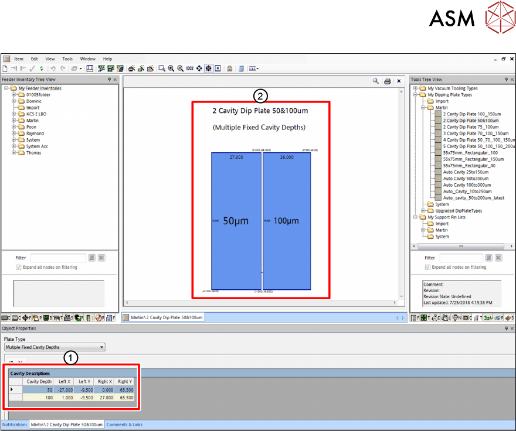Image resolution: width=516 pixels, height=431 pixels.
Task: Click the search magnifier in the plate viewer
Action: pyautogui.click(x=376, y=81)
